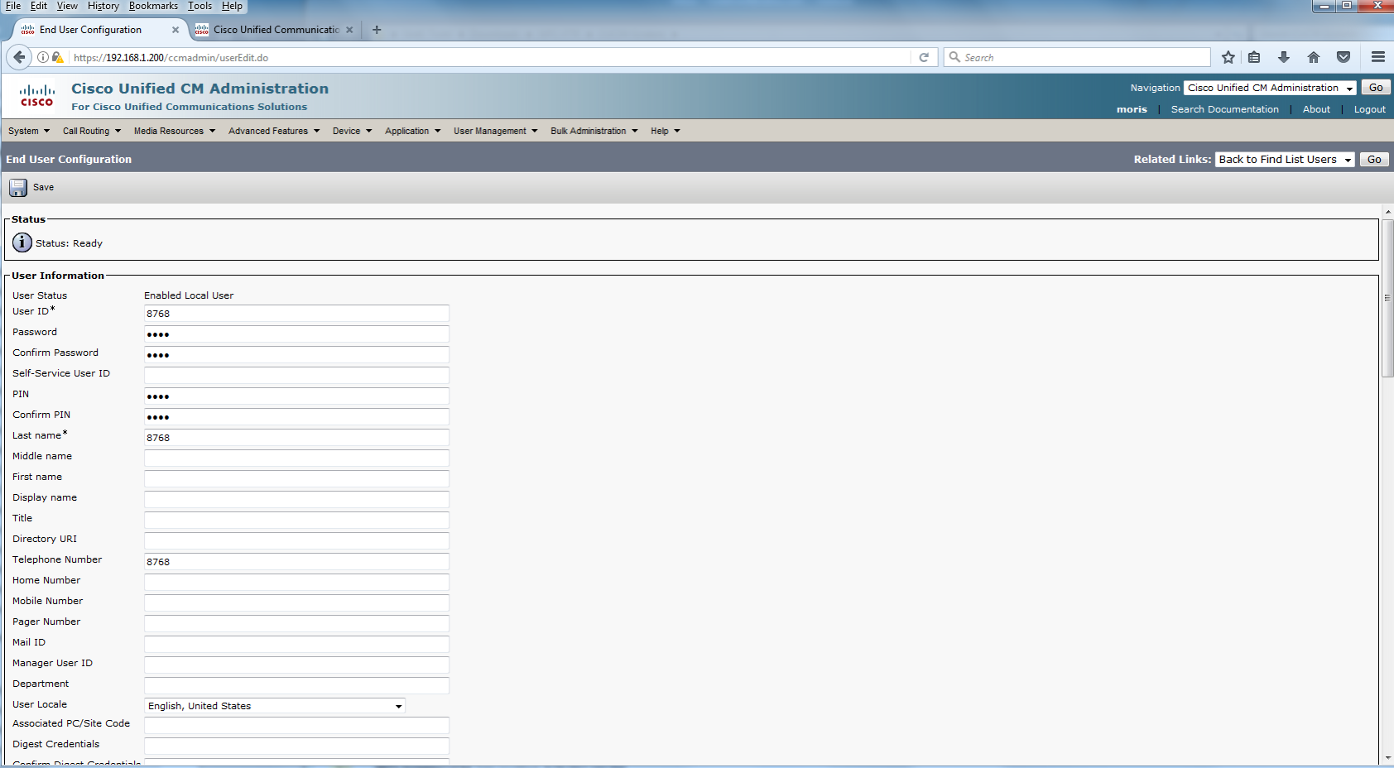Screen dimensions: 1394x768
Task: Open the bookmarks list icon
Action: coord(1254,57)
